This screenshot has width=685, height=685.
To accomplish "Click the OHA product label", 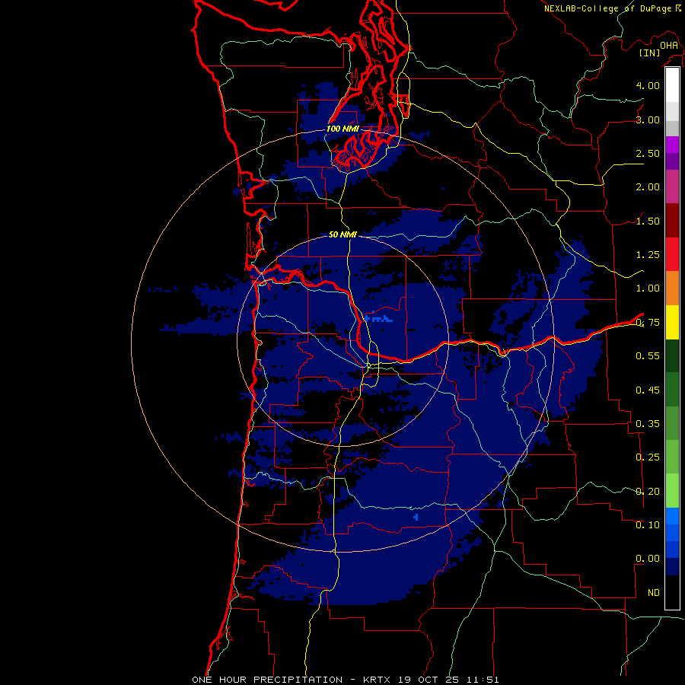I will pos(669,45).
